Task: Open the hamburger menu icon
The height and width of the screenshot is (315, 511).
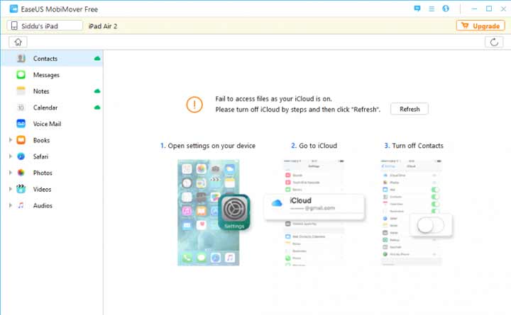Action: pyautogui.click(x=432, y=8)
